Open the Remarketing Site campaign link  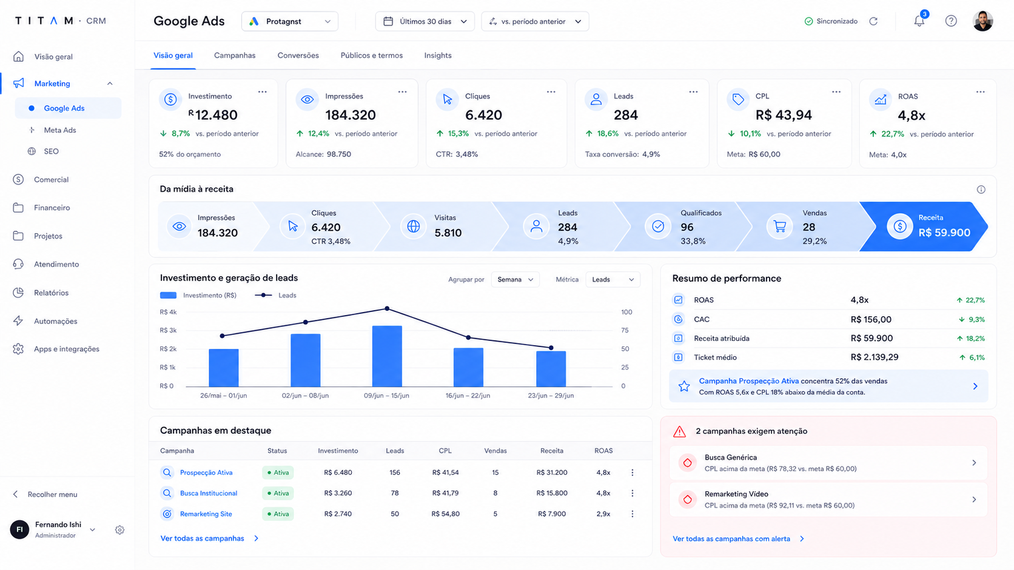coord(206,514)
